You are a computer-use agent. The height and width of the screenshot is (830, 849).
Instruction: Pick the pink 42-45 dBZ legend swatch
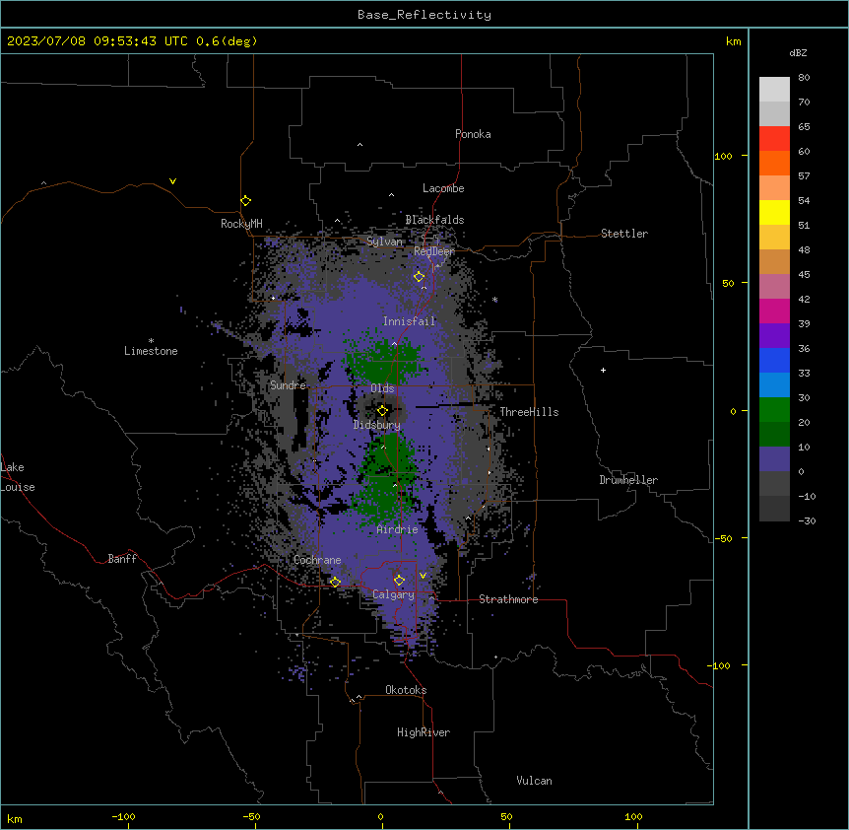tap(774, 287)
